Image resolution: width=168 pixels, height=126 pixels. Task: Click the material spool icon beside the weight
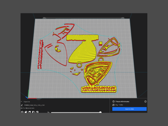click(x=113, y=105)
